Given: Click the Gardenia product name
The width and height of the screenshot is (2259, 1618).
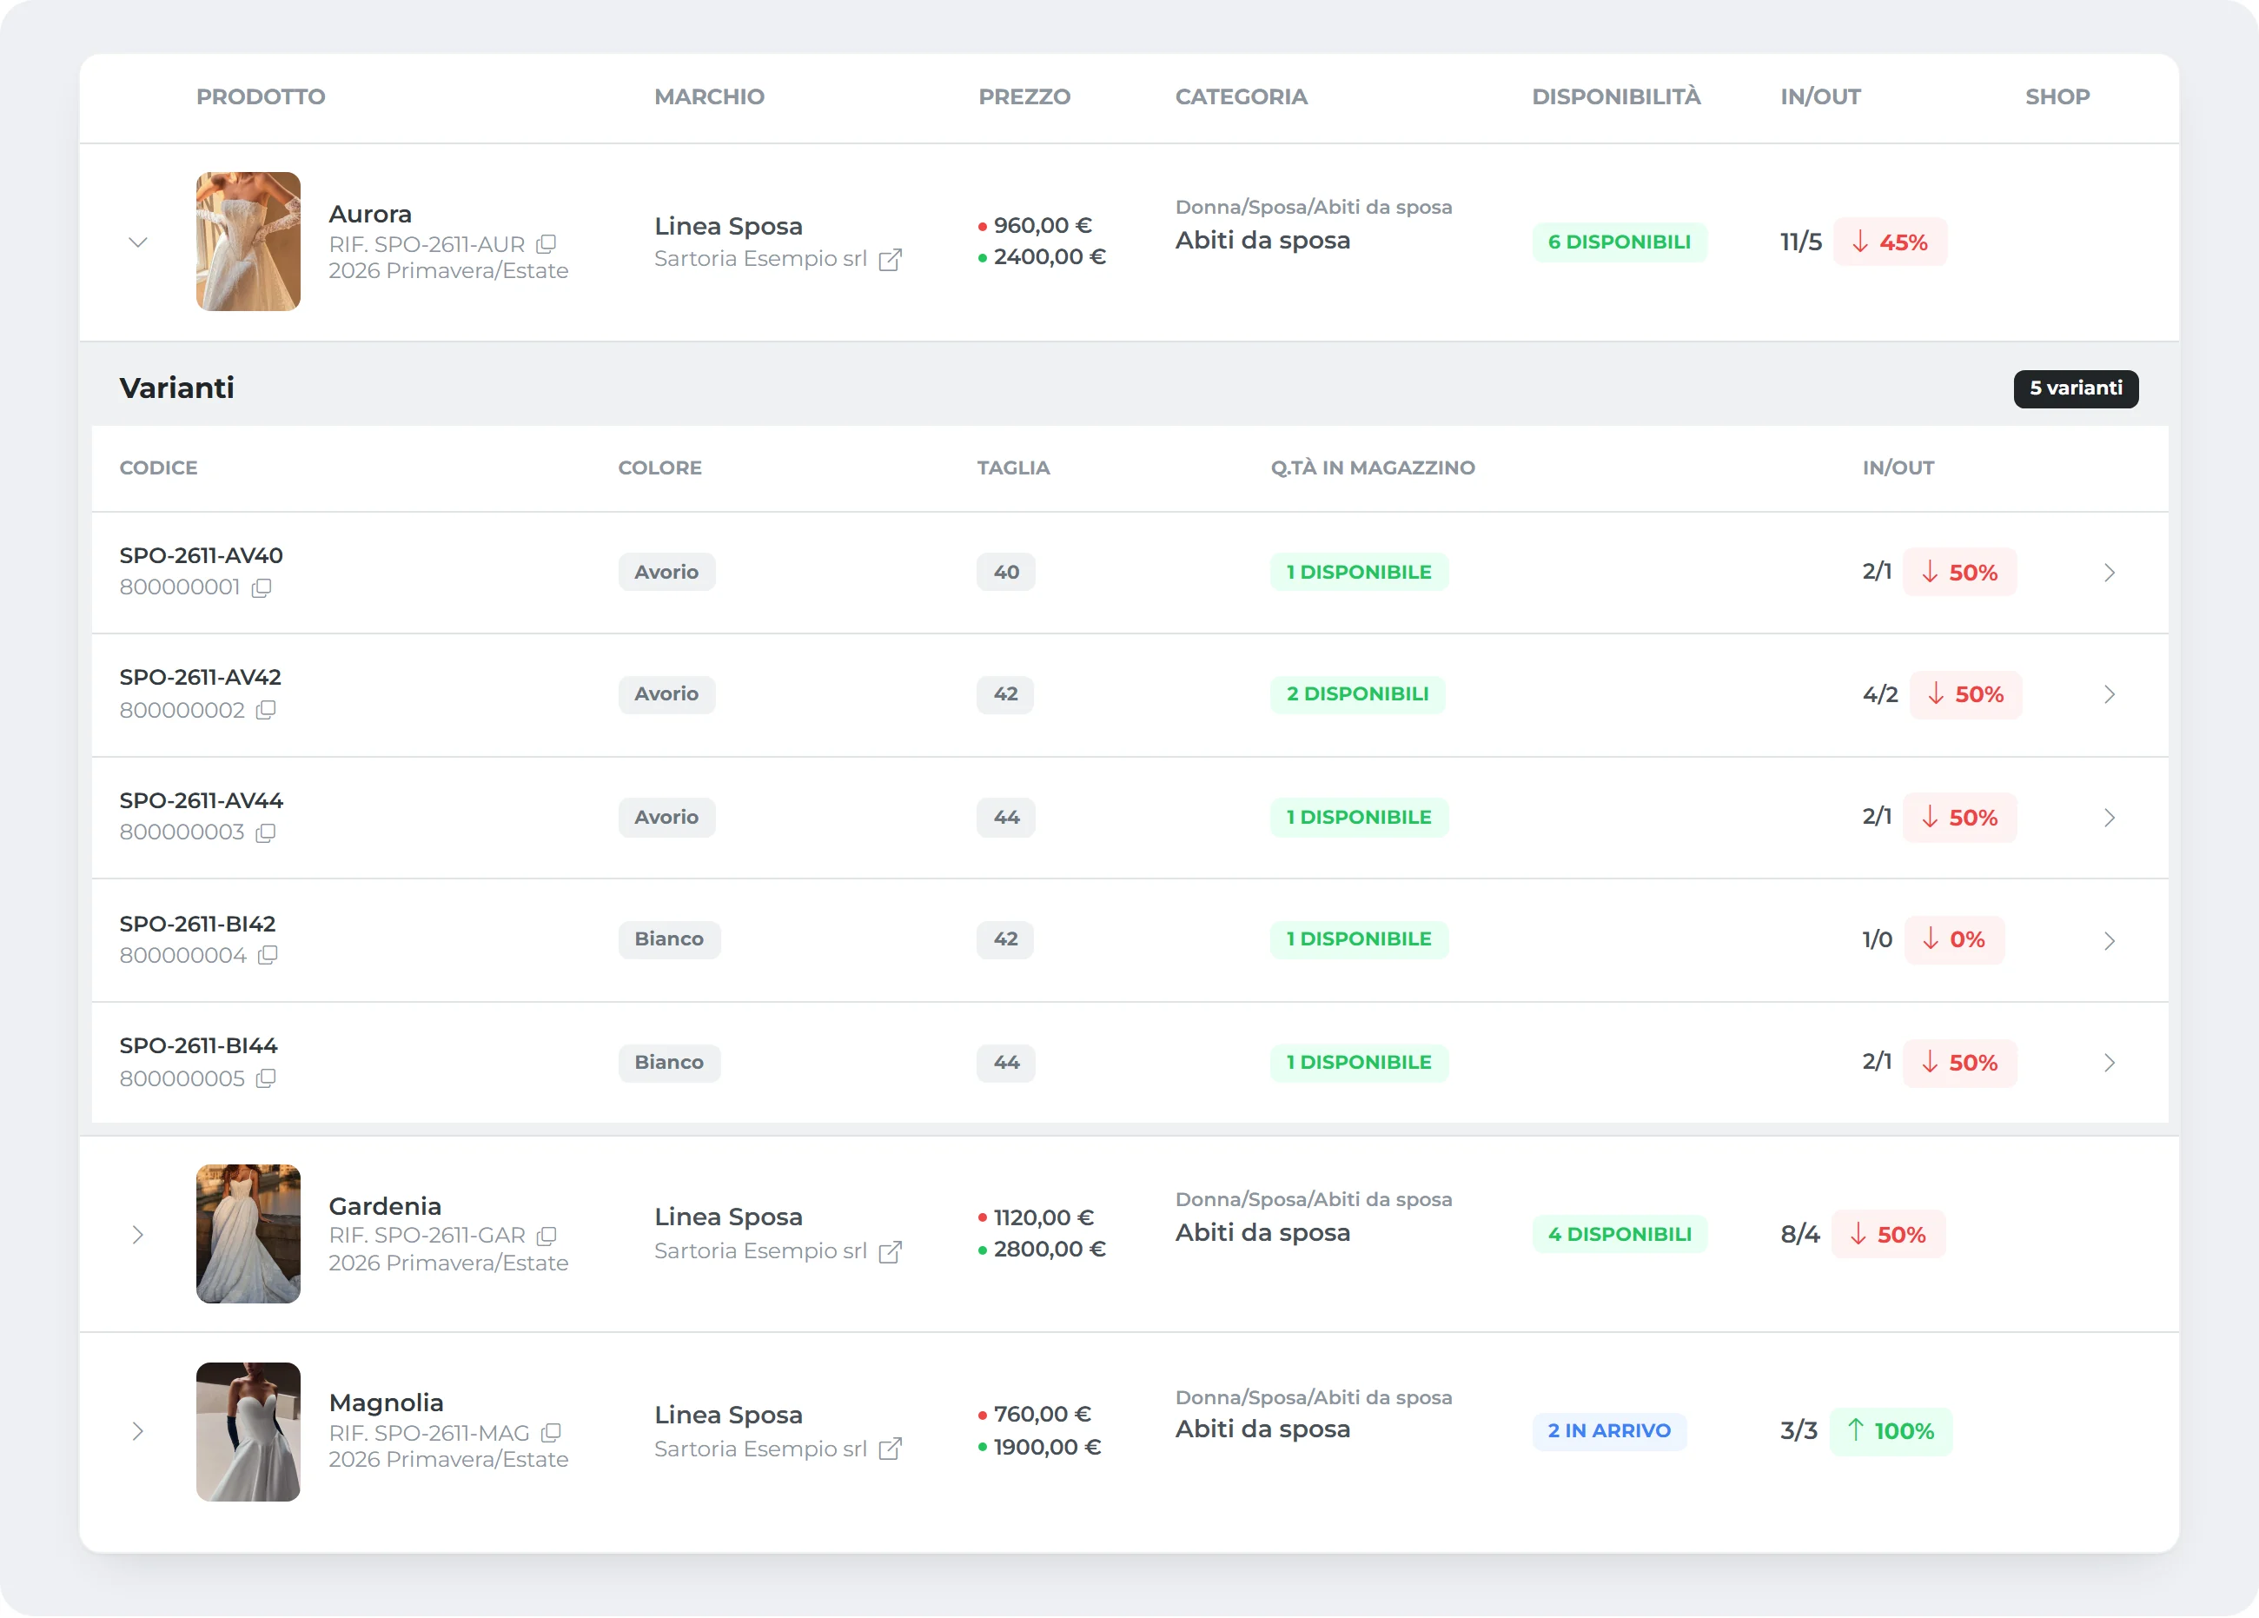Looking at the screenshot, I should pos(385,1206).
